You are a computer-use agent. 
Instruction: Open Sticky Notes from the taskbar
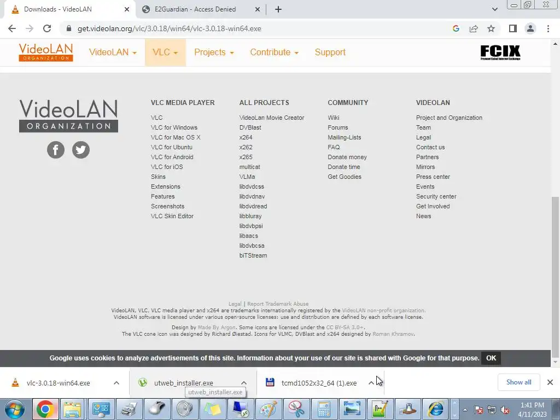pos(213,409)
